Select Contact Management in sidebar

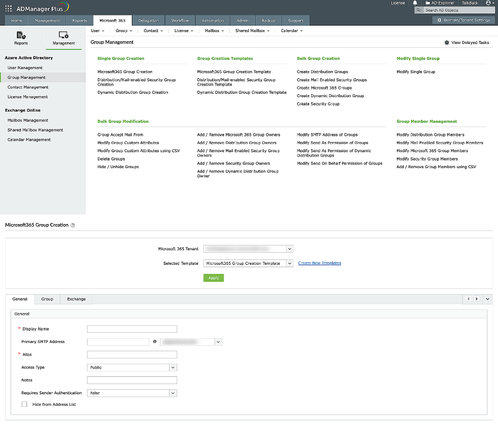28,87
